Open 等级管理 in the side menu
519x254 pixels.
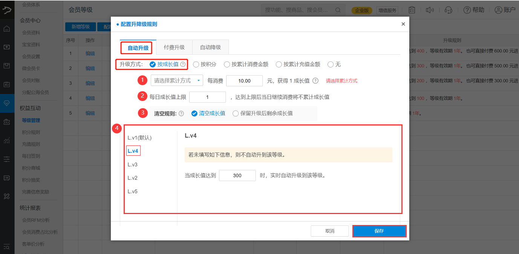point(31,121)
